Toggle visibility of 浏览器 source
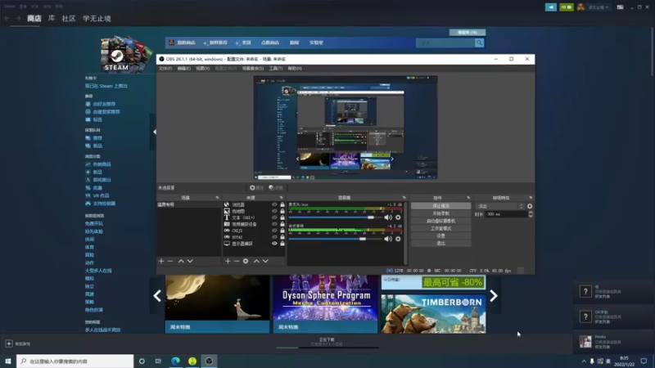Image resolution: width=655 pixels, height=368 pixels. [x=274, y=205]
